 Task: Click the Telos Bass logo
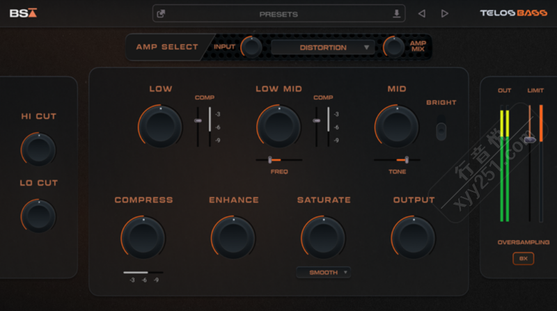[513, 13]
